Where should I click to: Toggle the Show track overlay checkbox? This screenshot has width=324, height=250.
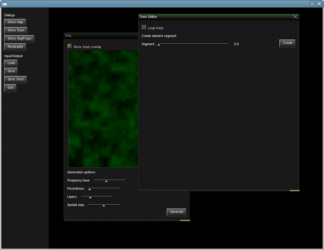(70, 46)
